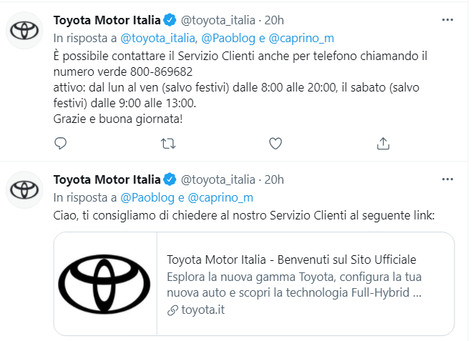Open the toyota.it link card title
The width and height of the screenshot is (473, 341).
(291, 260)
